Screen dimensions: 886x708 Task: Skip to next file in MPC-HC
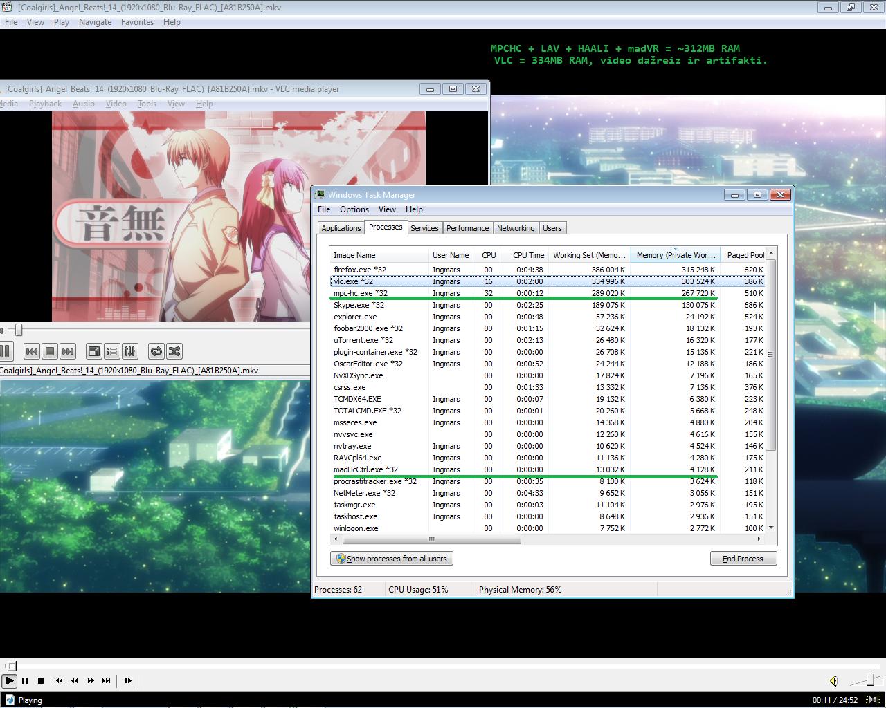point(107,680)
